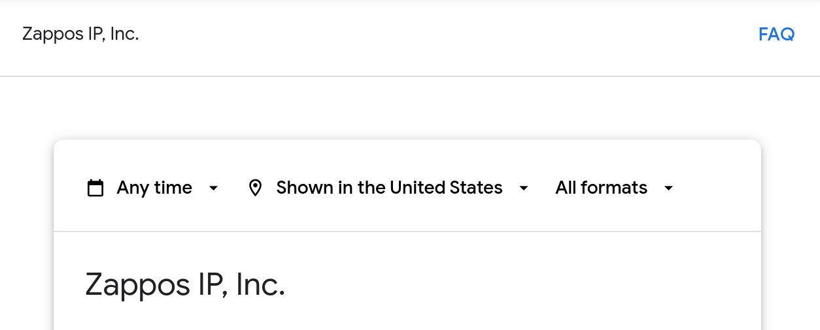
Task: Click the arrow next to Any time
Action: tap(213, 188)
